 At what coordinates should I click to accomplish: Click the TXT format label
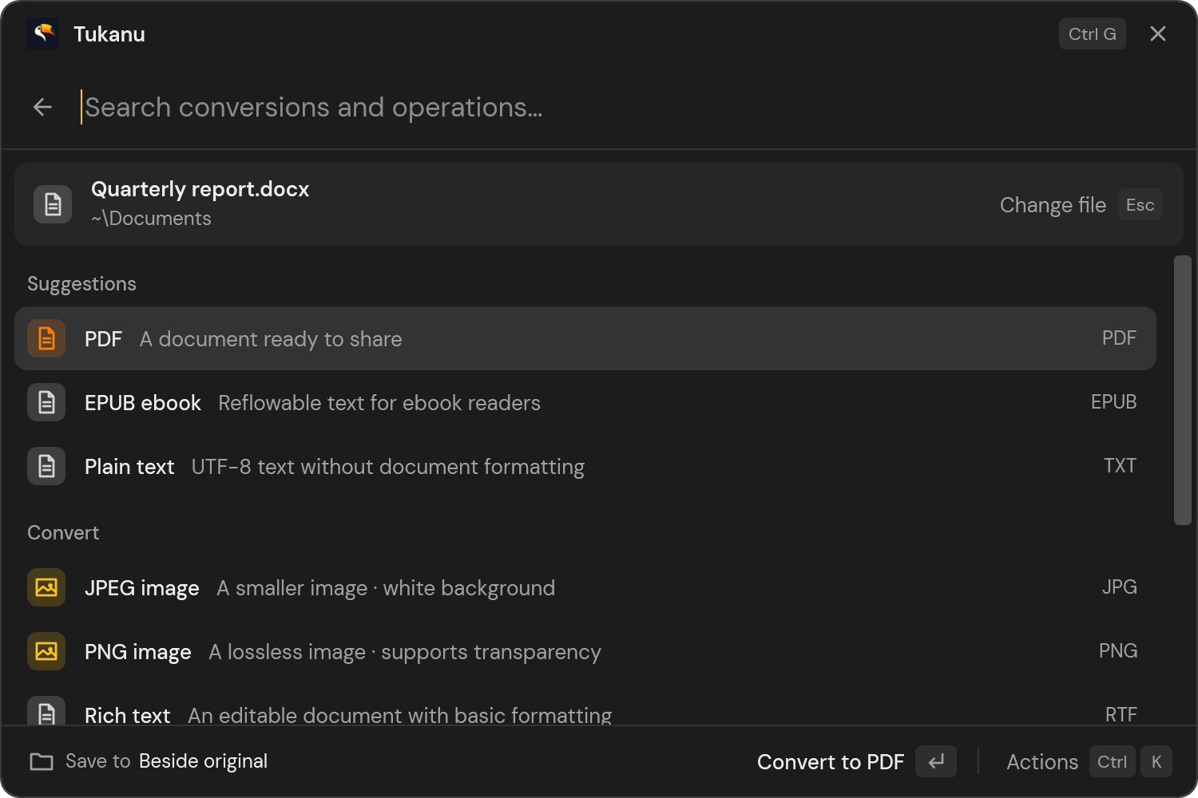[x=1120, y=466]
